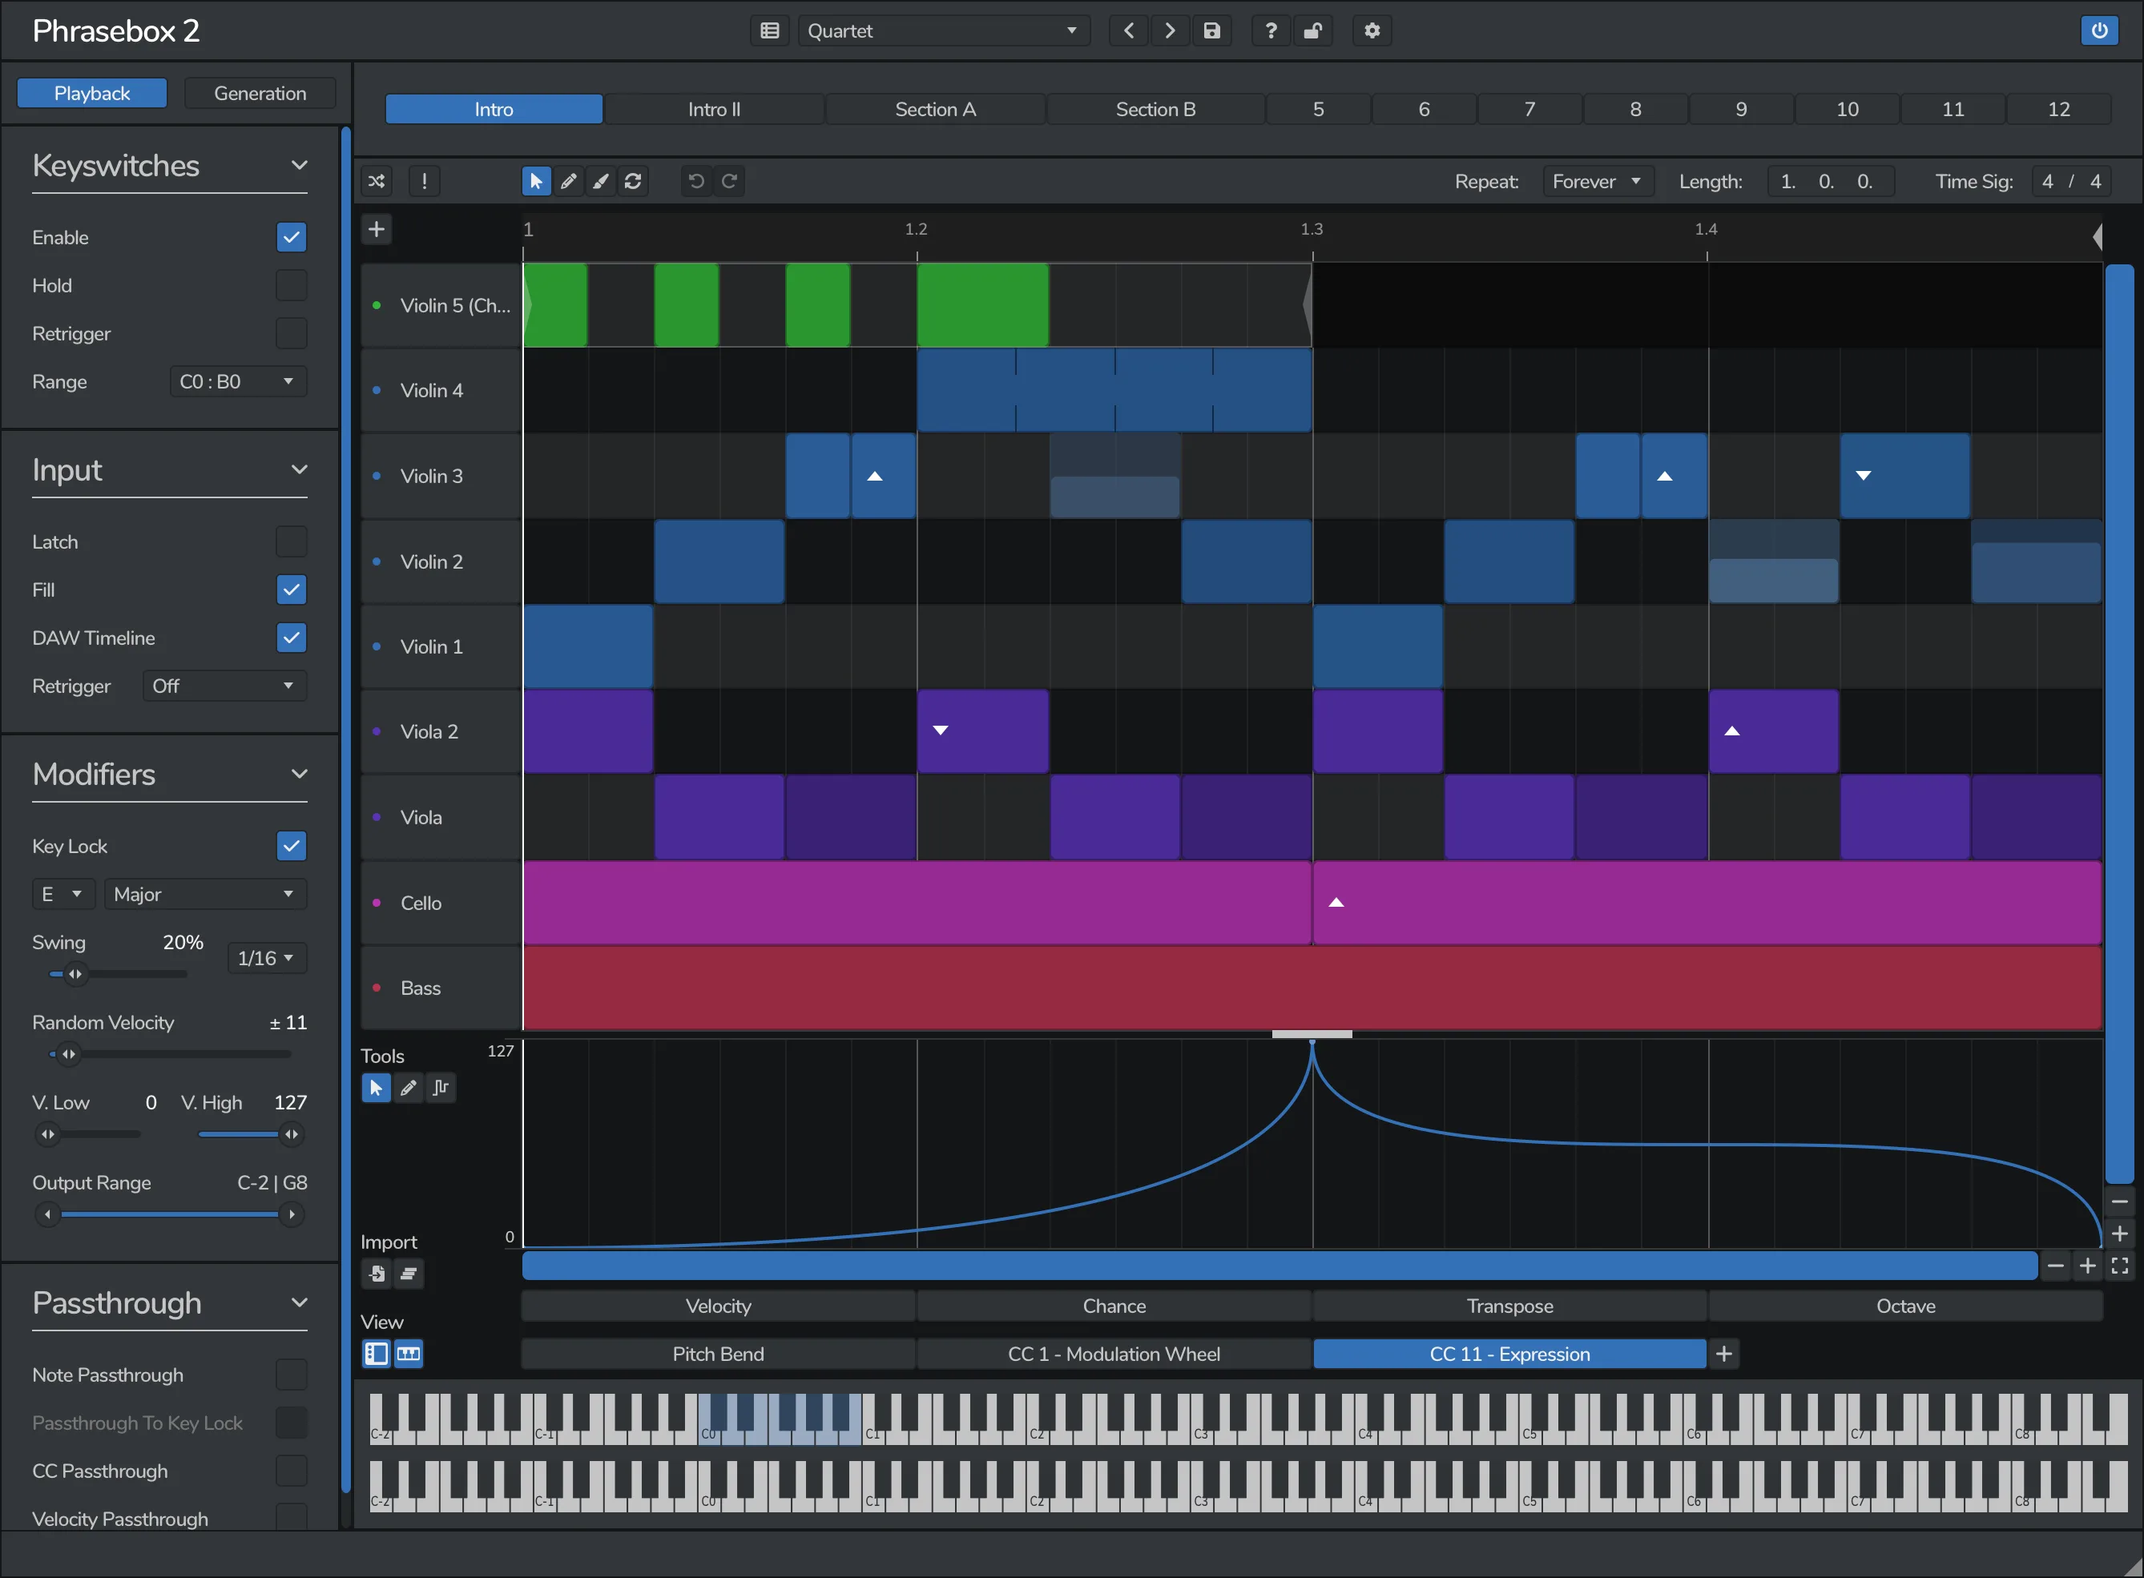Open the Repeat Forever dropdown

[1597, 182]
